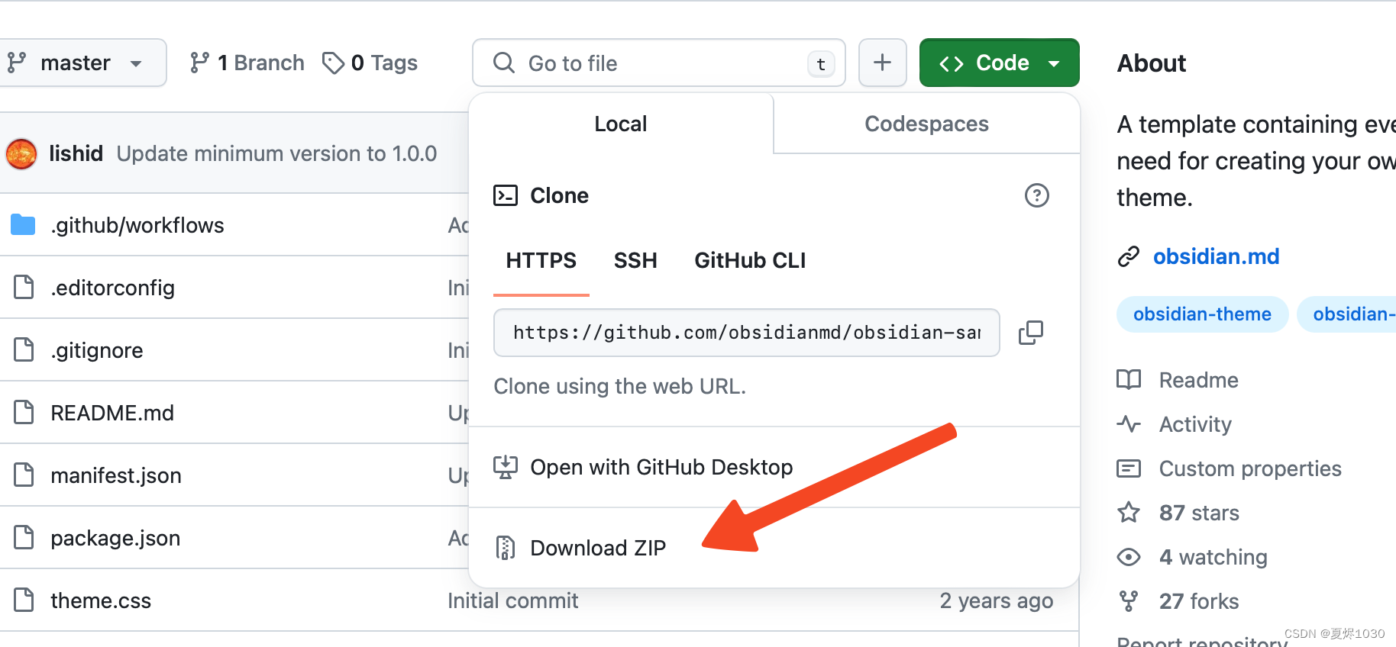Click the 4 watching link

(1213, 557)
